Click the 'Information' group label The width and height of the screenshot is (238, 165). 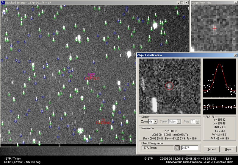pos(148,128)
